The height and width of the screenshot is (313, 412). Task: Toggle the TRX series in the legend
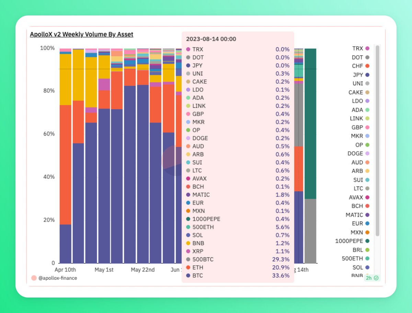[360, 48]
